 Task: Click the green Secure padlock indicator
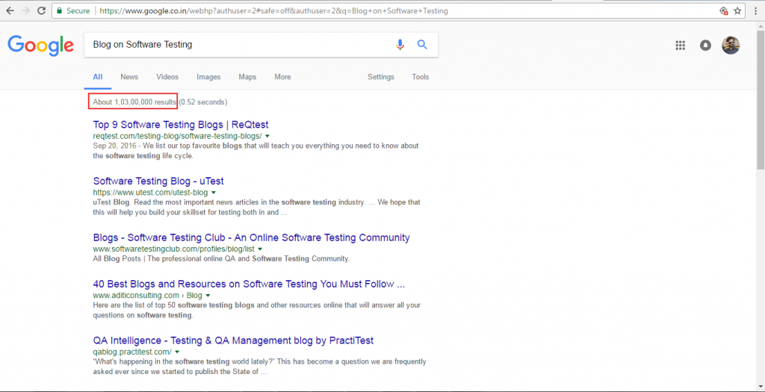pos(73,10)
